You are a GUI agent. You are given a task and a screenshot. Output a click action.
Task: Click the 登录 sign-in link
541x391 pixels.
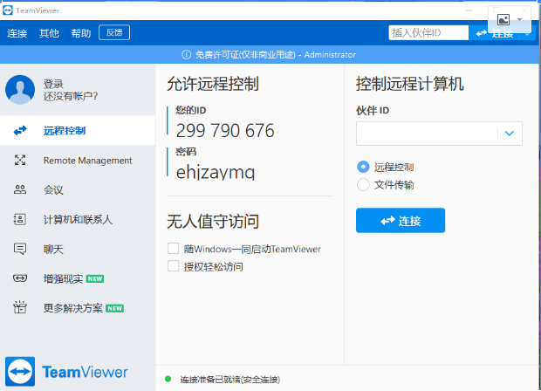pyautogui.click(x=53, y=84)
